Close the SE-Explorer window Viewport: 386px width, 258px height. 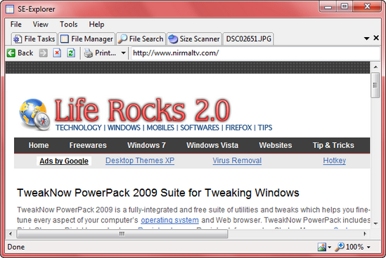point(367,6)
